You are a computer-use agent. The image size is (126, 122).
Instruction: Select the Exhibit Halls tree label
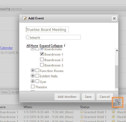(49, 76)
